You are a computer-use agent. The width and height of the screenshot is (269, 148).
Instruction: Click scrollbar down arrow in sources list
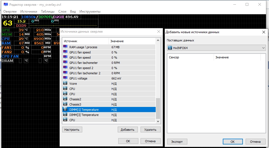158,121
